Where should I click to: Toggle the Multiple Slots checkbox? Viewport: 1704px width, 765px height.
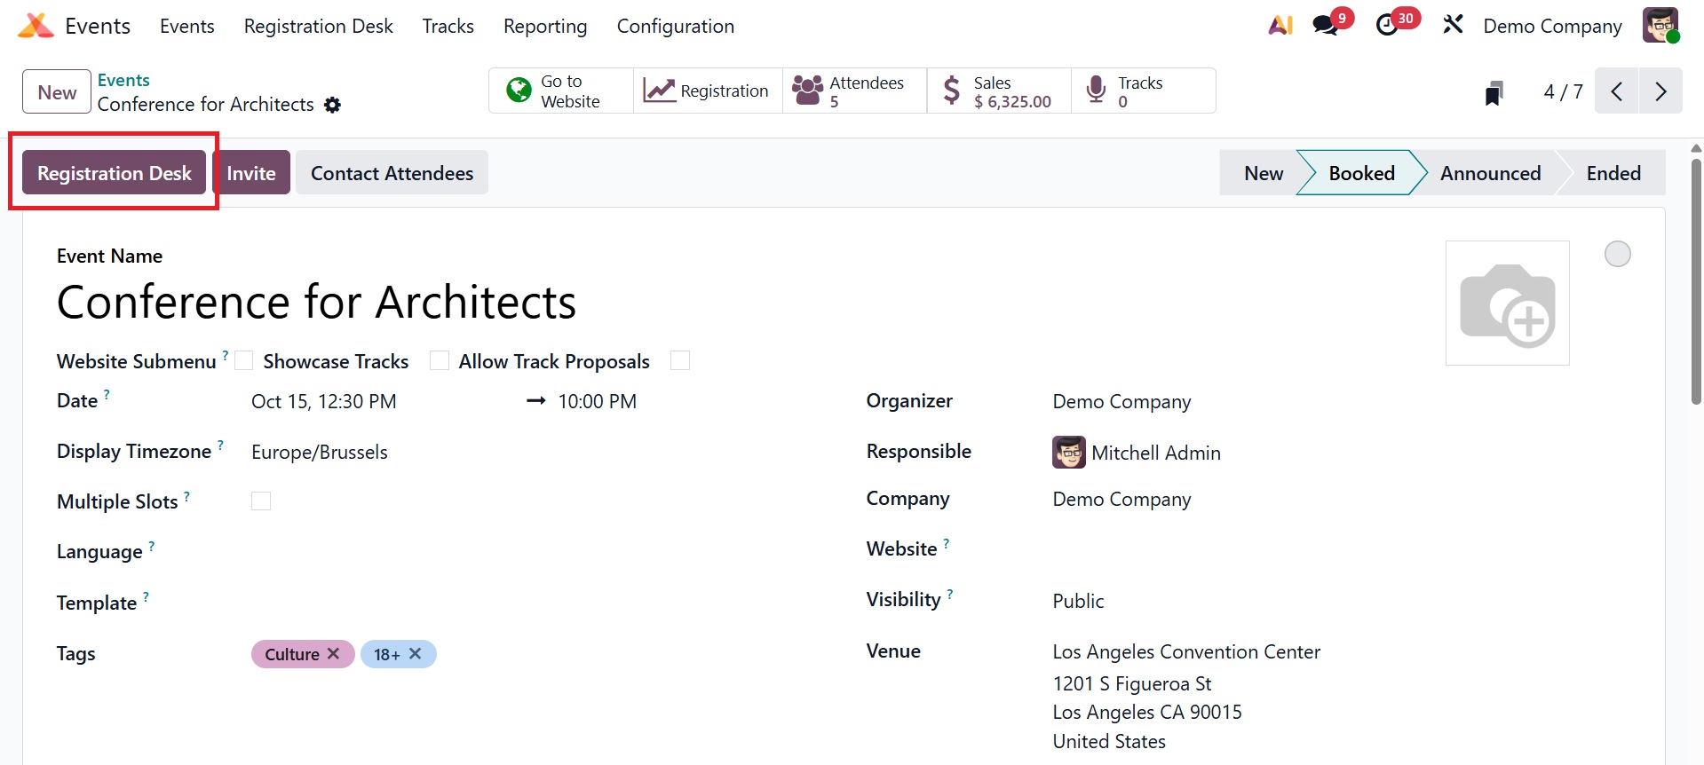261,501
